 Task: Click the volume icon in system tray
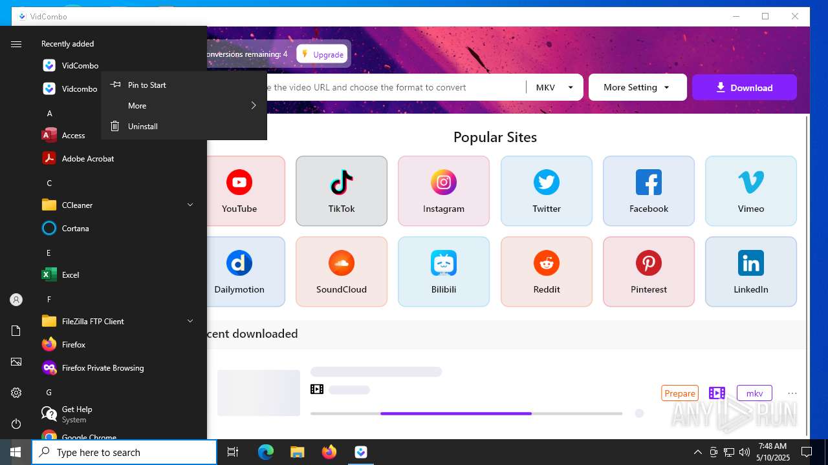coord(745,452)
